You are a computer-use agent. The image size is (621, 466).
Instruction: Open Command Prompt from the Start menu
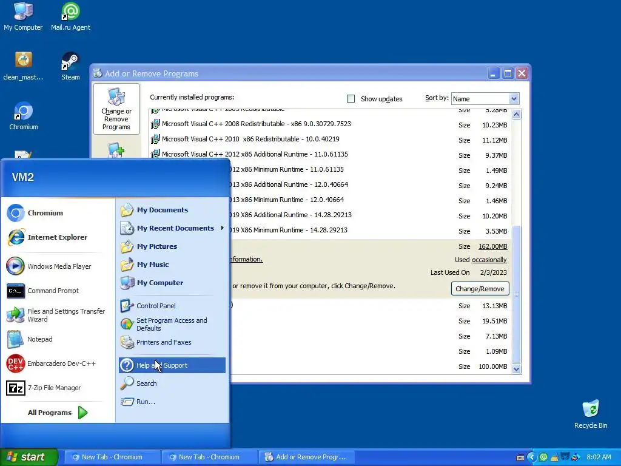42,291
